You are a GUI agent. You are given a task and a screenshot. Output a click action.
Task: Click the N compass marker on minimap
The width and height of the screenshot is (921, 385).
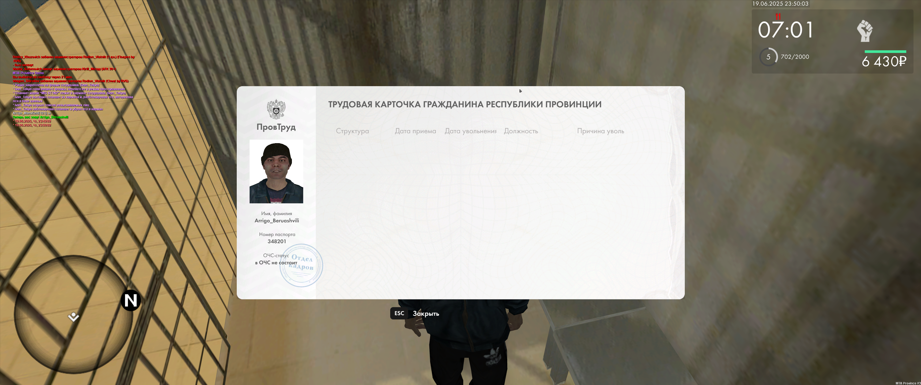point(130,300)
